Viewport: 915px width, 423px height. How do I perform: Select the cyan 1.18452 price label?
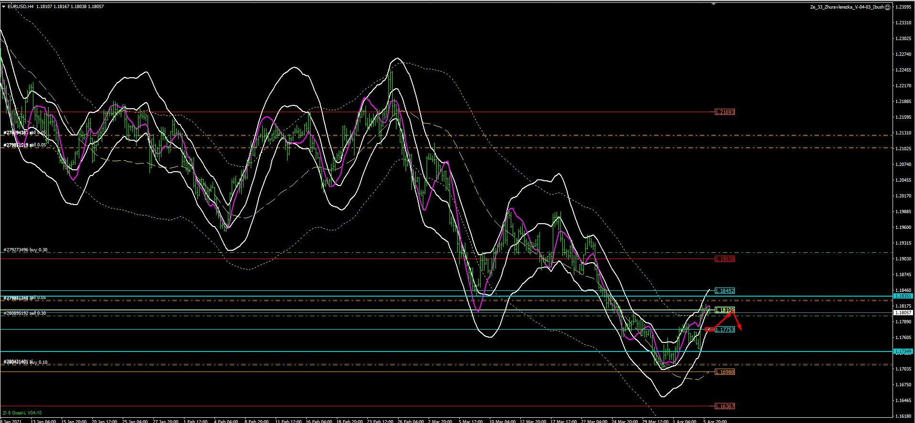(x=725, y=290)
